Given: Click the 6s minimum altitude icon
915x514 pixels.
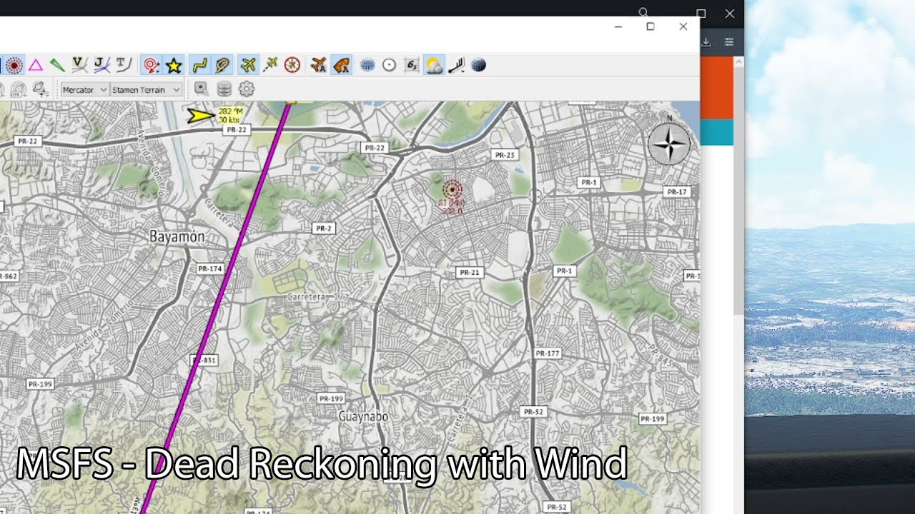Looking at the screenshot, I should point(411,66).
